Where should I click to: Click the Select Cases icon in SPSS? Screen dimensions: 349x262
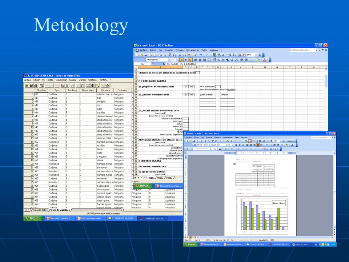pyautogui.click(x=97, y=85)
